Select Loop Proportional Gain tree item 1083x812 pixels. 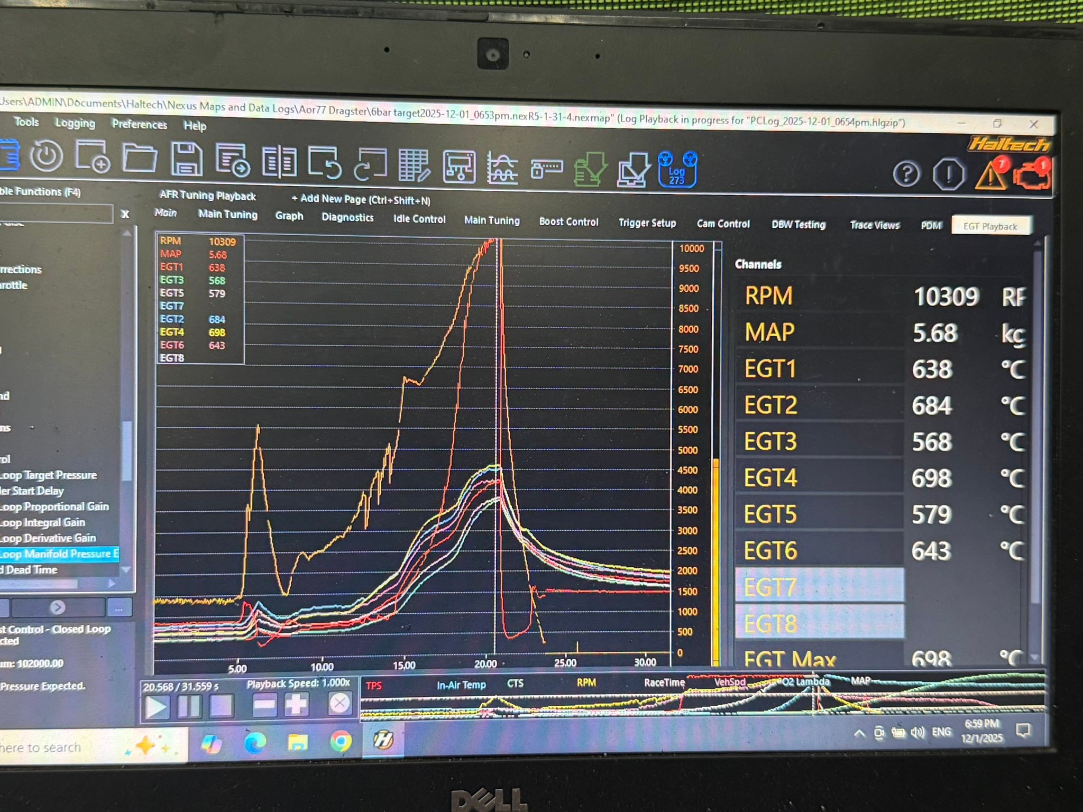point(54,506)
